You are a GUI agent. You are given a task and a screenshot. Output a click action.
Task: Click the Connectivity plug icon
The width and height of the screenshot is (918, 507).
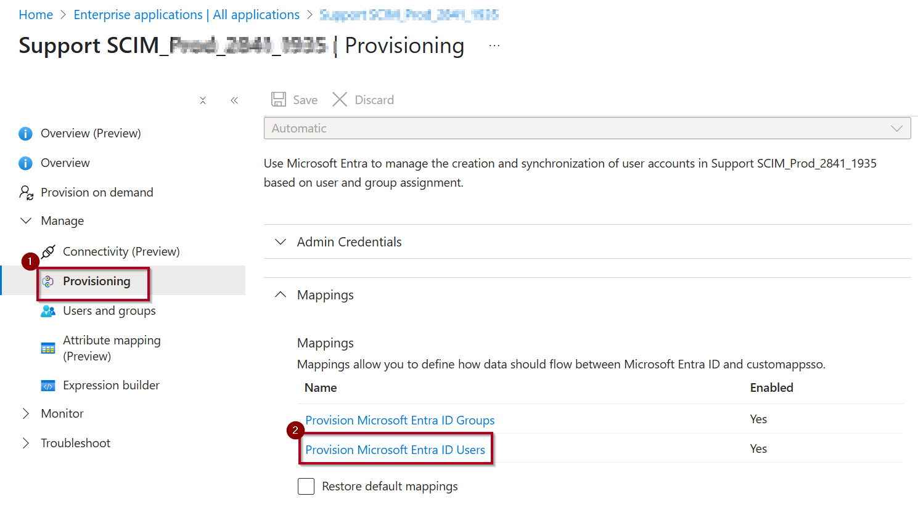(48, 251)
